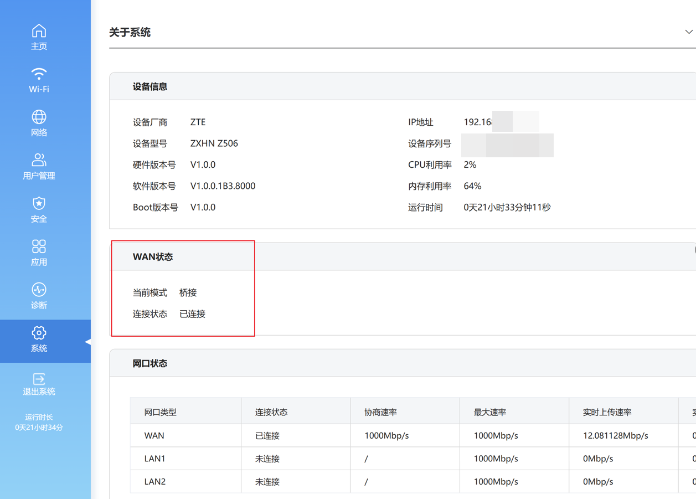Collapse the 关于系统 section chevron

689,32
